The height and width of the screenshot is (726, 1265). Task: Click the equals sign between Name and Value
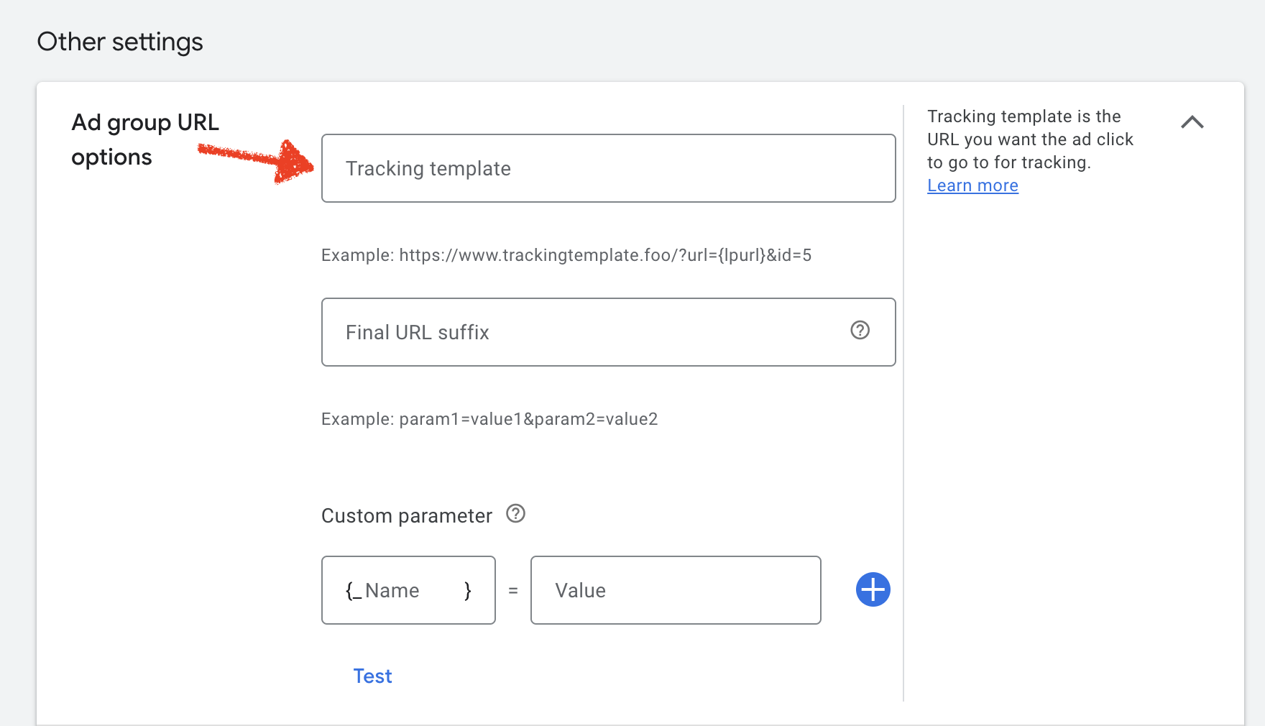[x=513, y=590]
